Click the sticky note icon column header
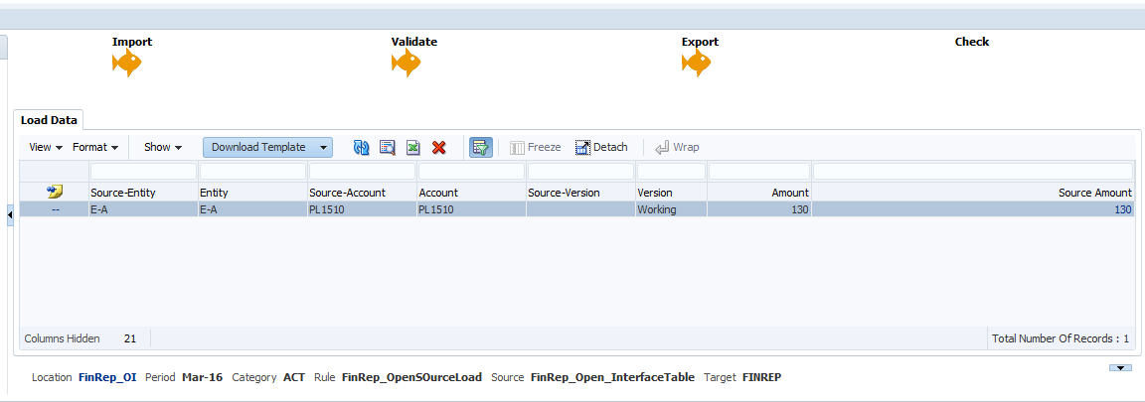The image size is (1145, 402). coord(54,192)
